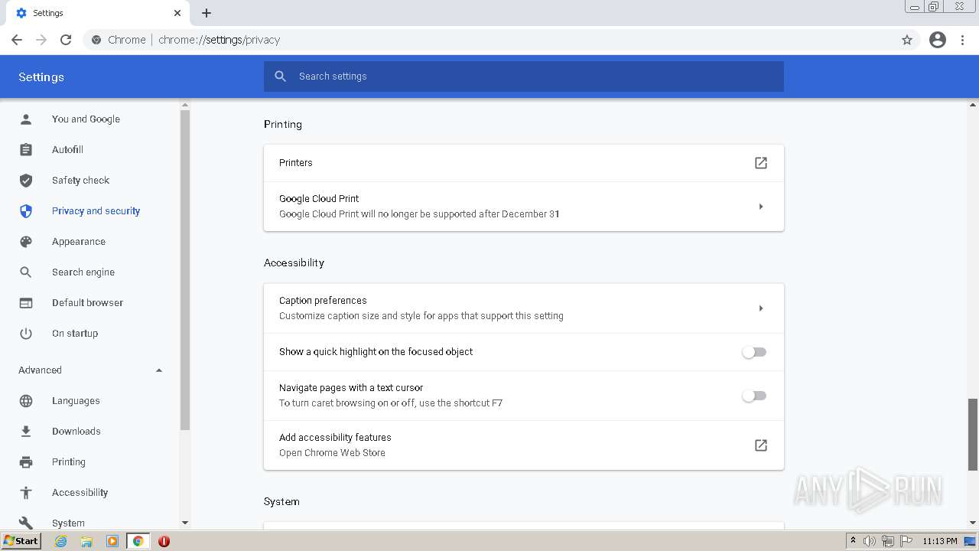
Task: Expand Caption preferences arrow
Action: (761, 308)
